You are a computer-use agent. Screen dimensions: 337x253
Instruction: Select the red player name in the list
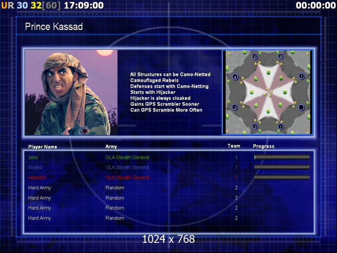click(x=37, y=178)
